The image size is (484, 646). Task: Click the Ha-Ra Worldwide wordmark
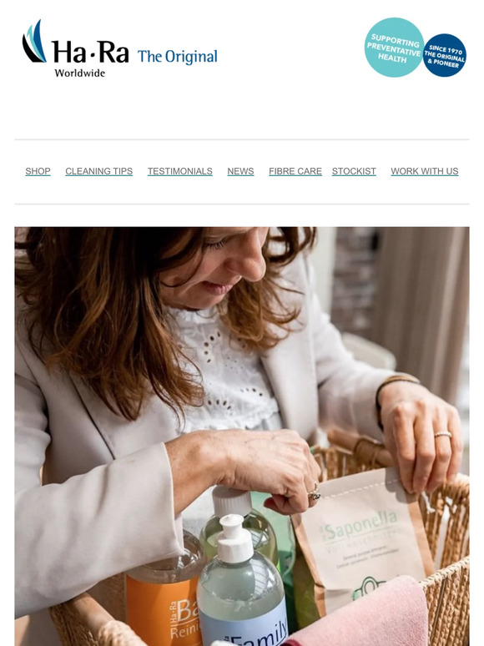pyautogui.click(x=90, y=58)
